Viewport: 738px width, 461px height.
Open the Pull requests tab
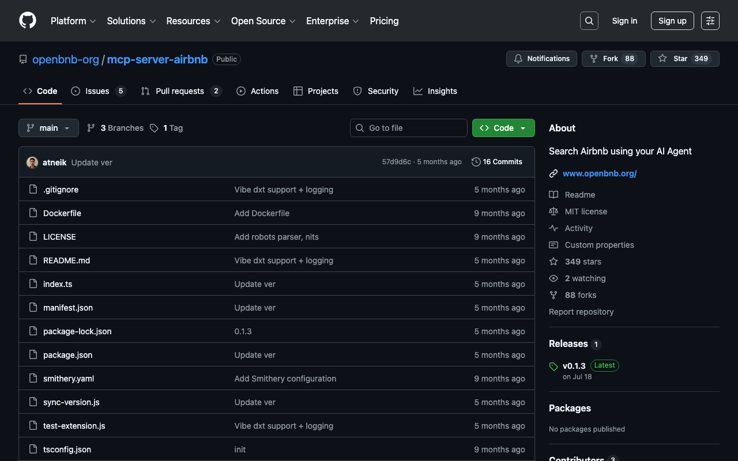click(x=180, y=91)
